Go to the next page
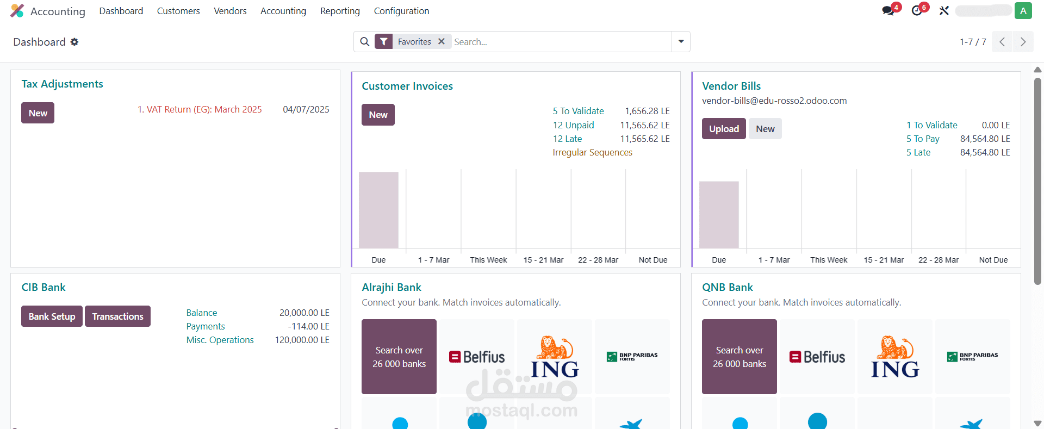The image size is (1044, 429). click(x=1023, y=42)
